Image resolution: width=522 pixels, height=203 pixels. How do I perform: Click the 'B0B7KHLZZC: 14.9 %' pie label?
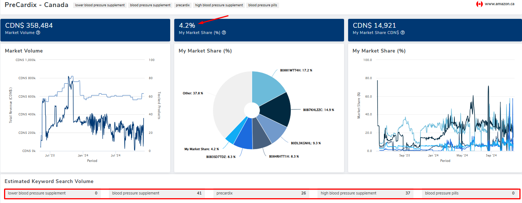tap(319, 110)
